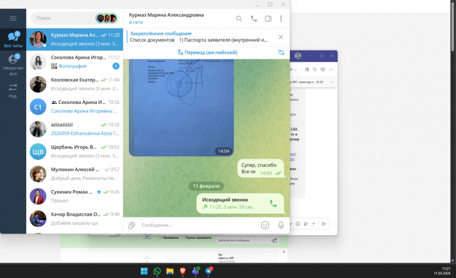Viewport: 456px width, 278px height.
Task: Open Курмаз Марина Александровна profile header
Action: point(166,18)
